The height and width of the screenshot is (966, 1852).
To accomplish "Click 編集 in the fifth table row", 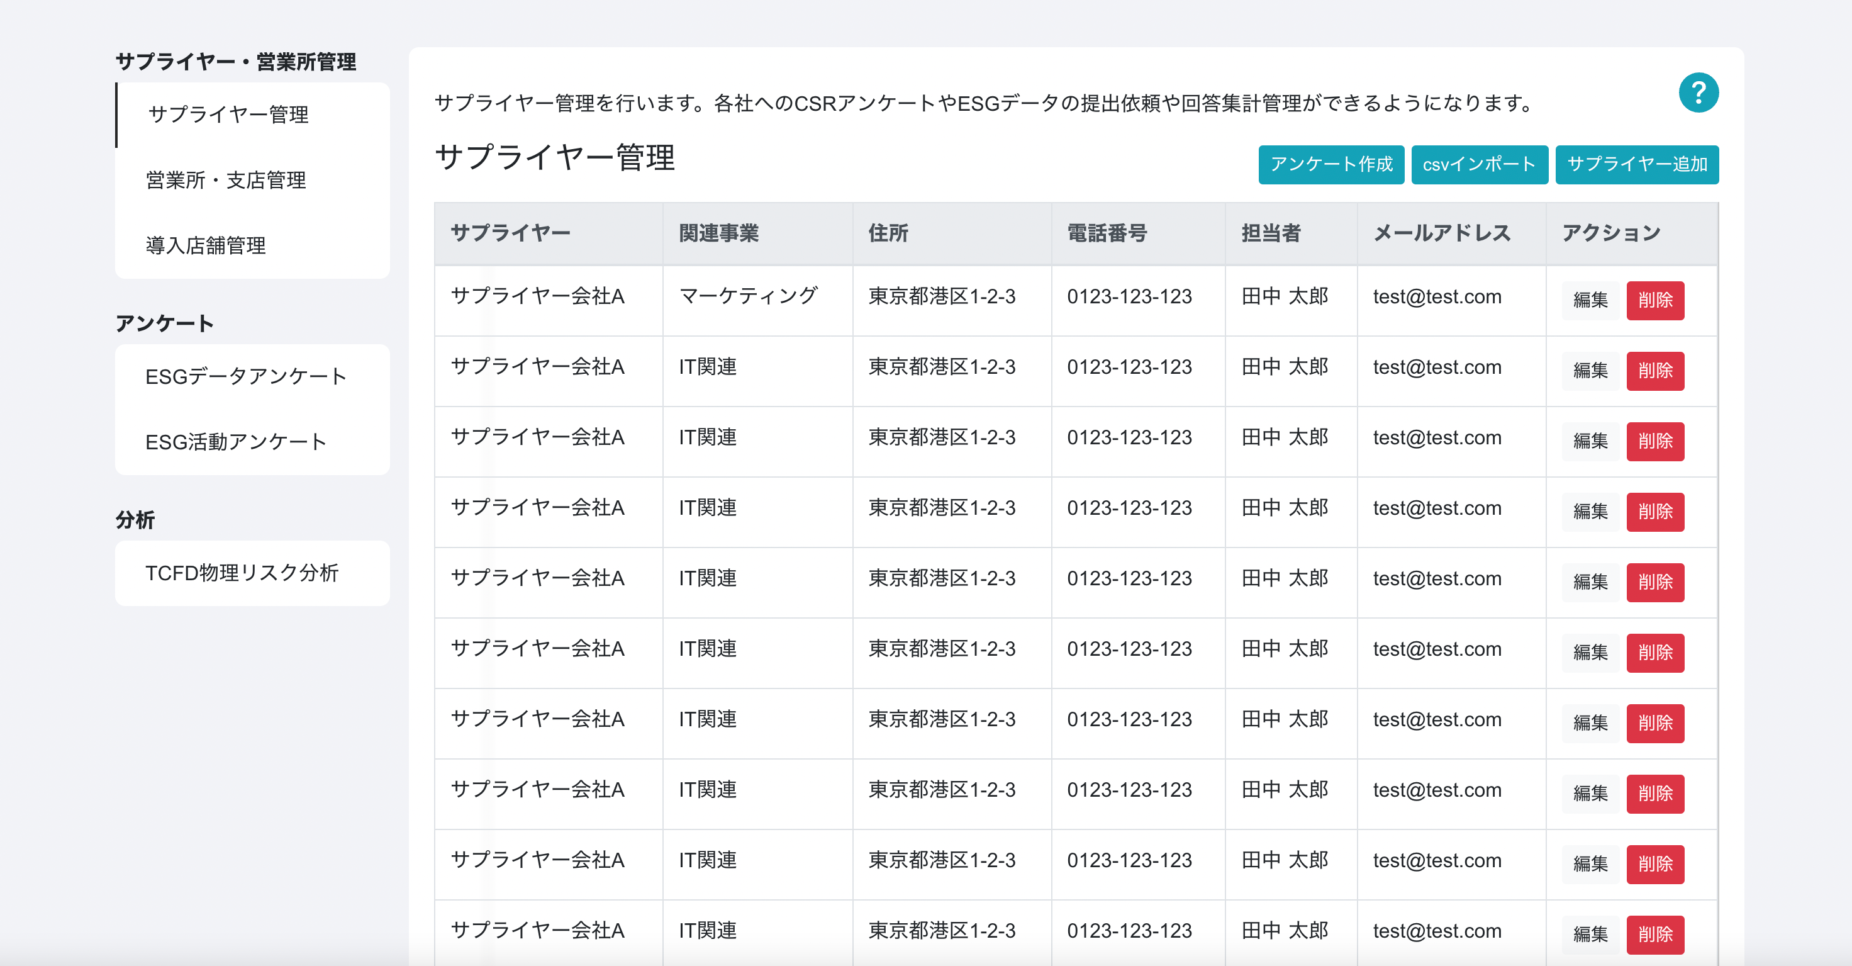I will [x=1590, y=582].
